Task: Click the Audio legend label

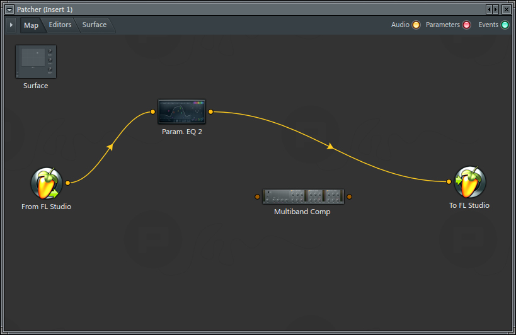Action: click(400, 25)
